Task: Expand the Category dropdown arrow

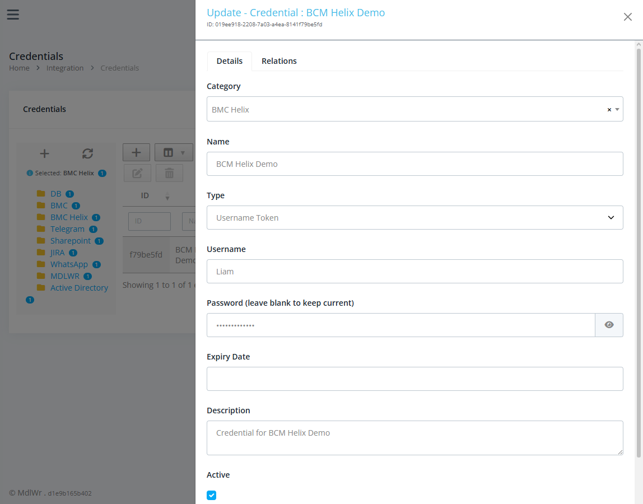Action: 617,110
